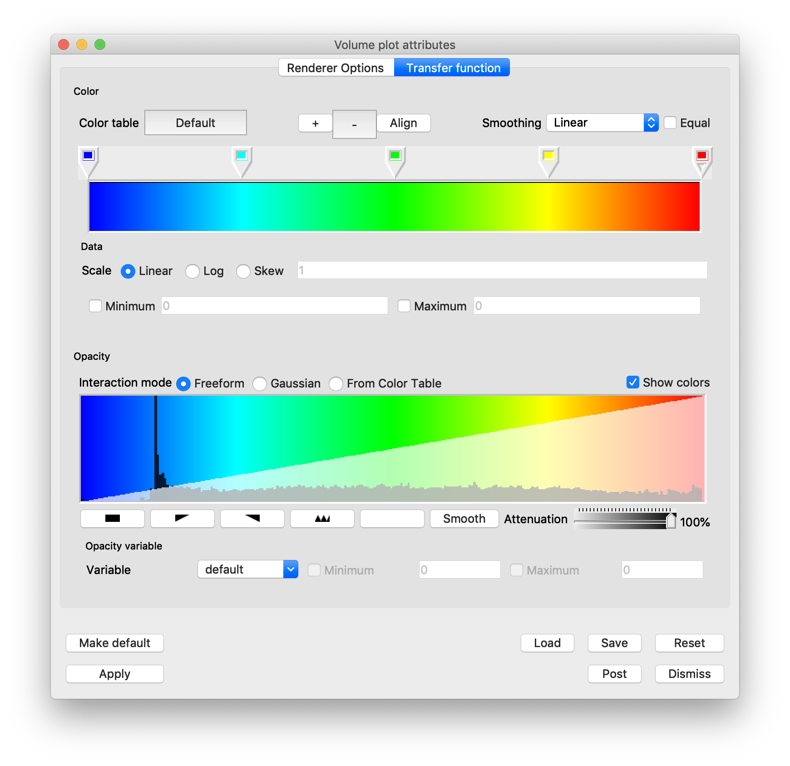Switch to the Transfer function tab
Screen dimensions: 790x766
point(453,68)
